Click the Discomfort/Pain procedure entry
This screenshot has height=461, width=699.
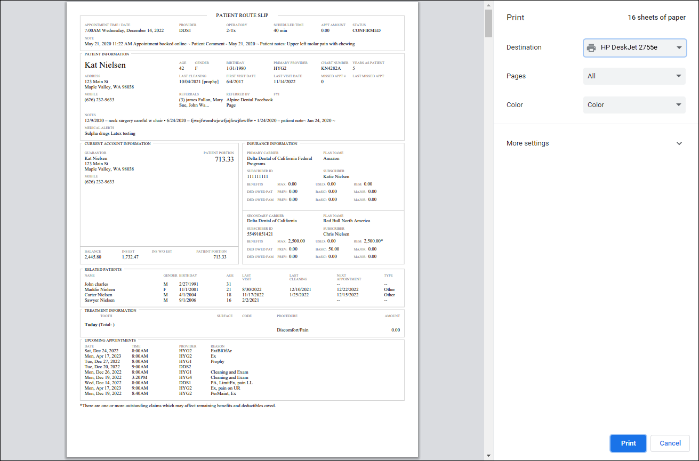click(292, 330)
